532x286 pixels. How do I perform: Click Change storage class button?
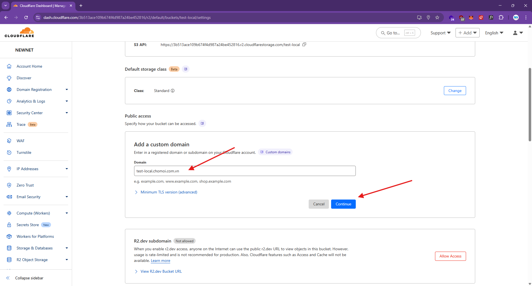coord(455,91)
